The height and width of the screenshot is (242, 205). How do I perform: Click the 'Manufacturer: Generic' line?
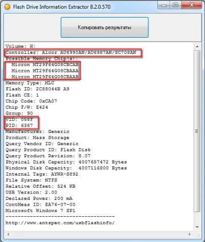(x=37, y=131)
